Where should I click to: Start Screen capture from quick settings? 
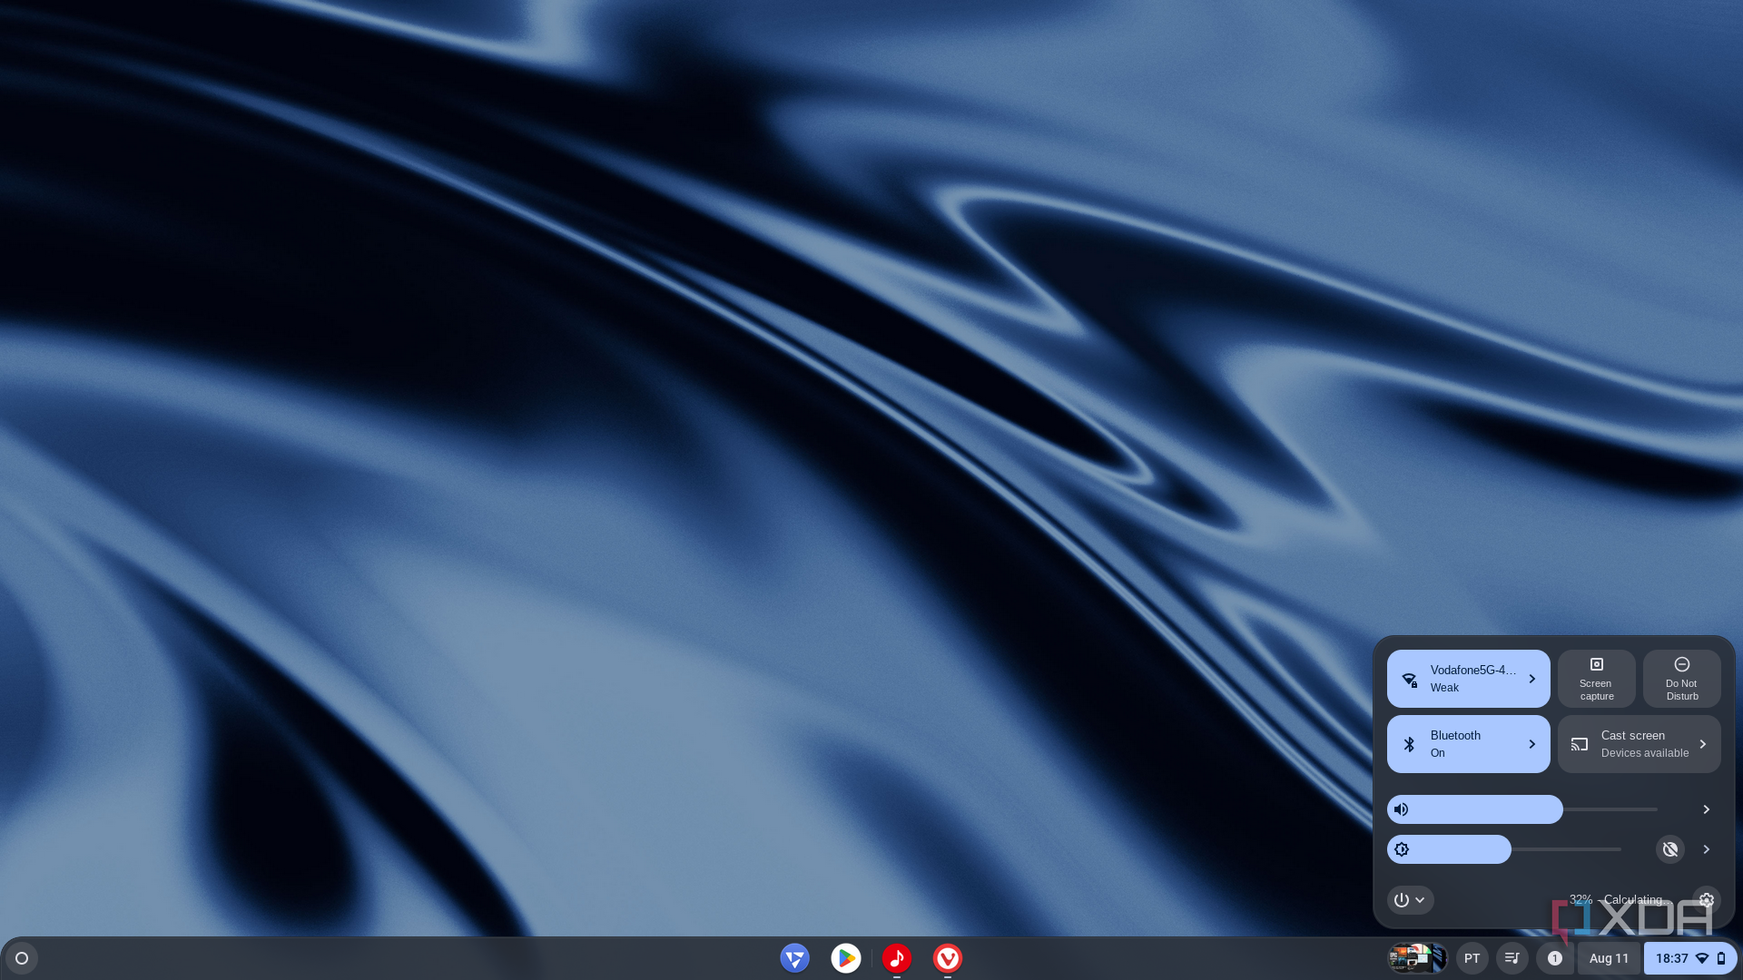click(x=1596, y=679)
